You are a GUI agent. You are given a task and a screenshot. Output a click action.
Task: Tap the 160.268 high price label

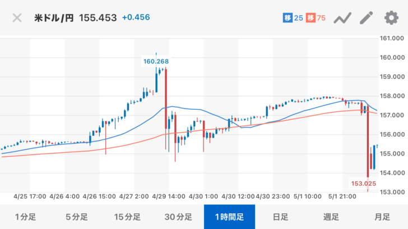pyautogui.click(x=156, y=62)
